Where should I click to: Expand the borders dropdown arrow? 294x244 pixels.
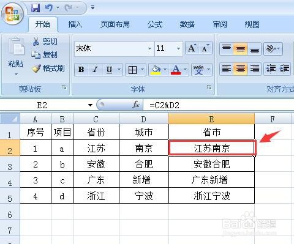(x=143, y=70)
